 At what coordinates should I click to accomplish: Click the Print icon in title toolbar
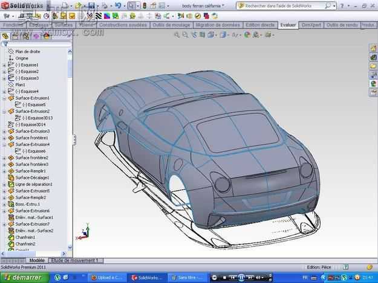click(x=105, y=5)
